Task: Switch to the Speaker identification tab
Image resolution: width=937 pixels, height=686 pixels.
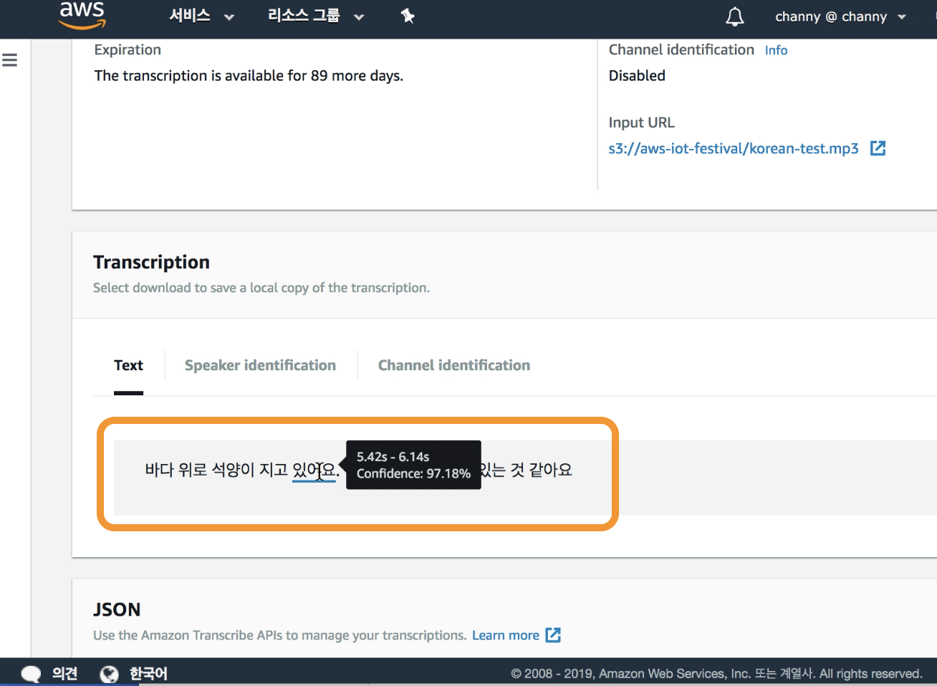Action: coord(260,365)
